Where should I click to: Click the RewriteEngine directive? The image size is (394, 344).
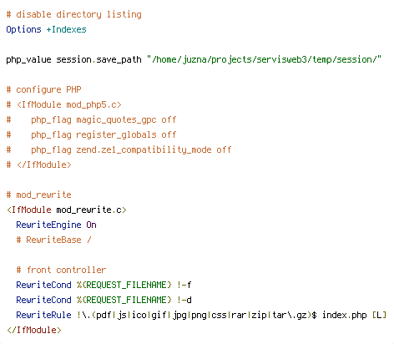pyautogui.click(x=48, y=225)
